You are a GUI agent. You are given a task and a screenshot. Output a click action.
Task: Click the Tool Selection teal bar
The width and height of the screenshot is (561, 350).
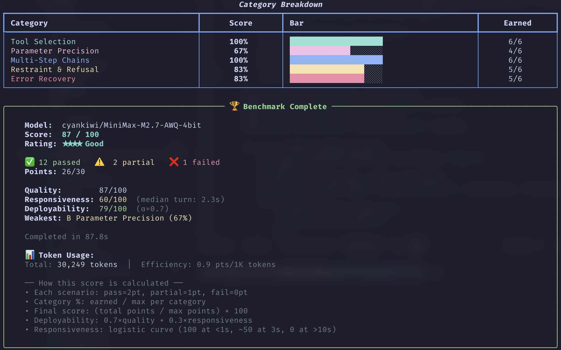336,41
